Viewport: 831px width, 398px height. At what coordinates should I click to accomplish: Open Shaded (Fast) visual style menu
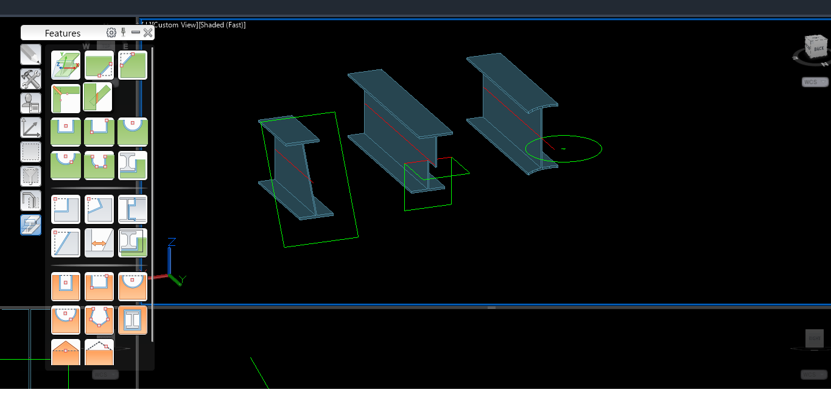222,25
